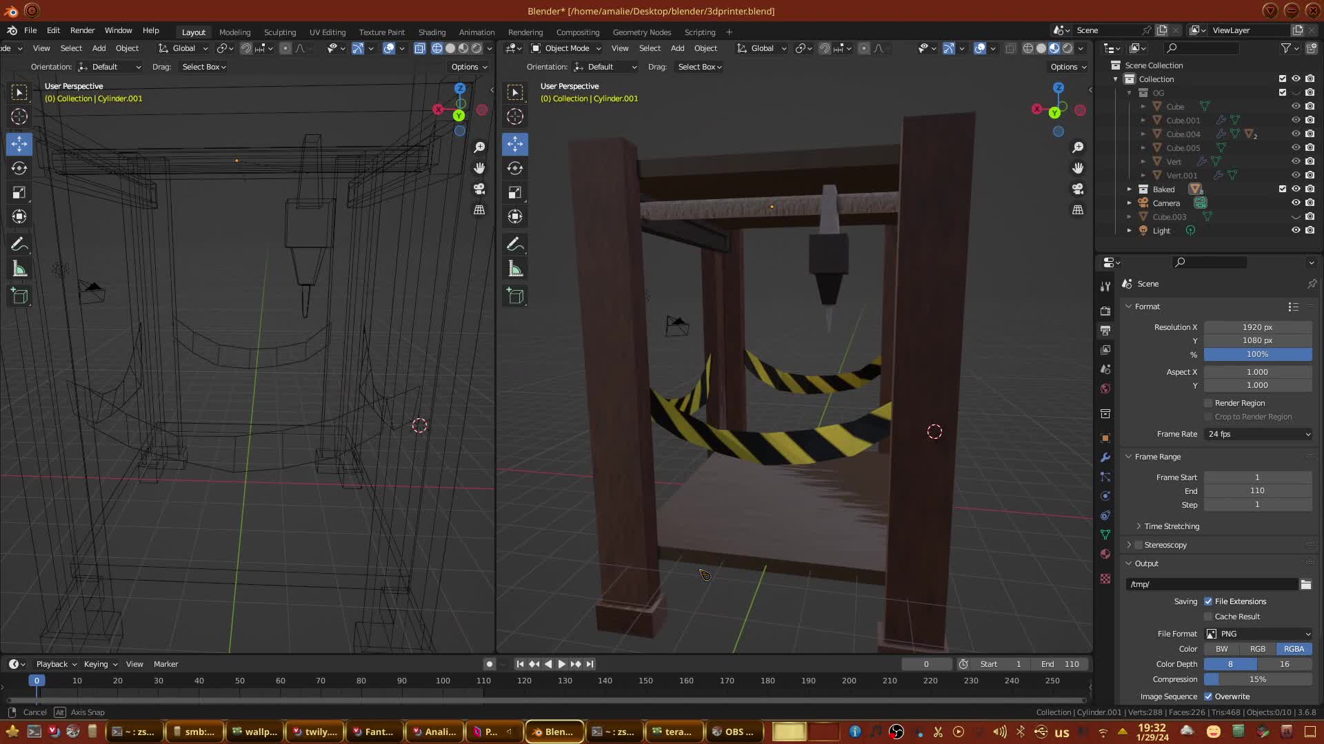Switch to the Shading workspace tab

[432, 32]
